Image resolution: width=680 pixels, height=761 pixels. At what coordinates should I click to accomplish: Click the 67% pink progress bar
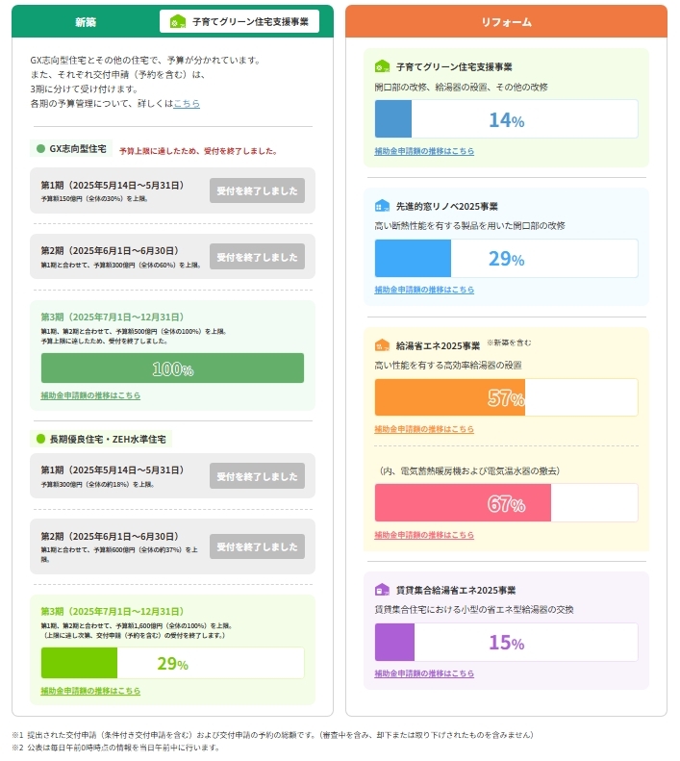pyautogui.click(x=506, y=503)
